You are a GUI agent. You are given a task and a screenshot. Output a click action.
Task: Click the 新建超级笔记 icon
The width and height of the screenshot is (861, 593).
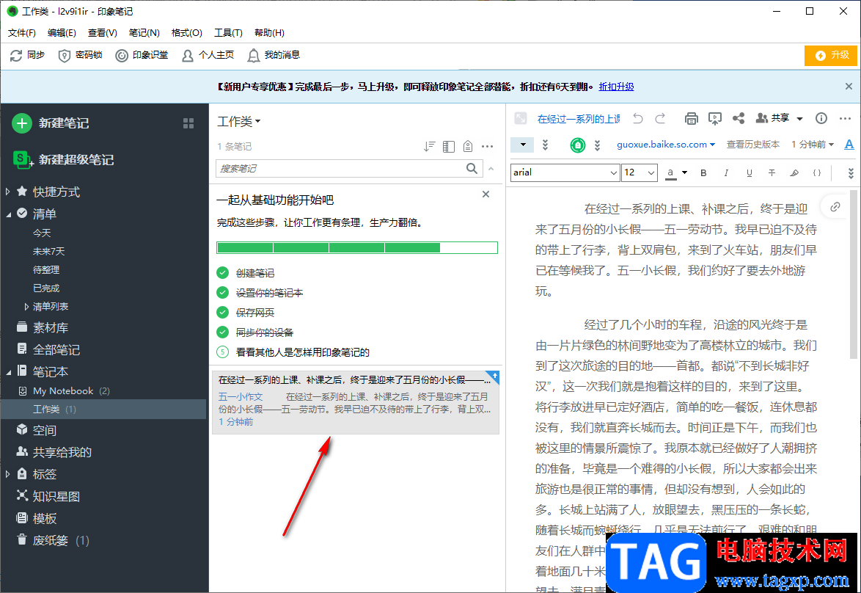pos(22,160)
